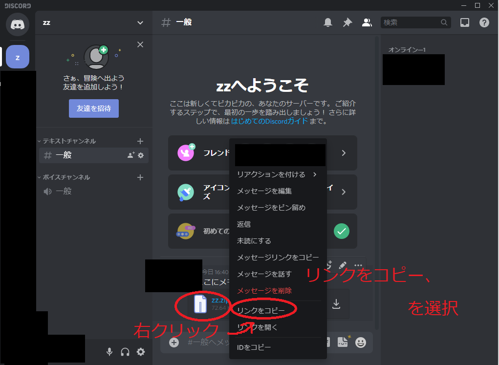Maximize the Discord window
The image size is (499, 365).
click(x=477, y=5)
